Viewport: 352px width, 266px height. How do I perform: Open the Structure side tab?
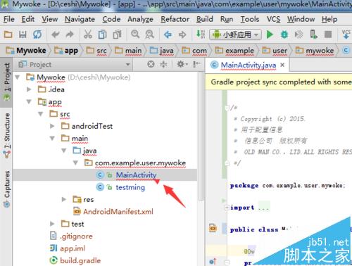[7, 135]
